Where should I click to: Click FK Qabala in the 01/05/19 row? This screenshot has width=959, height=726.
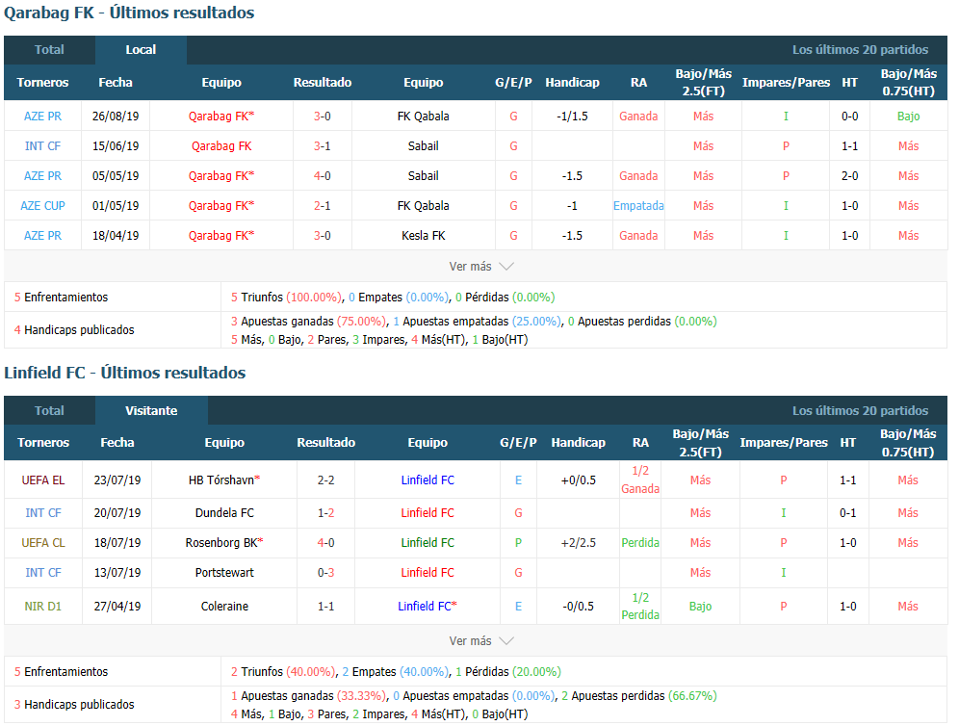424,206
